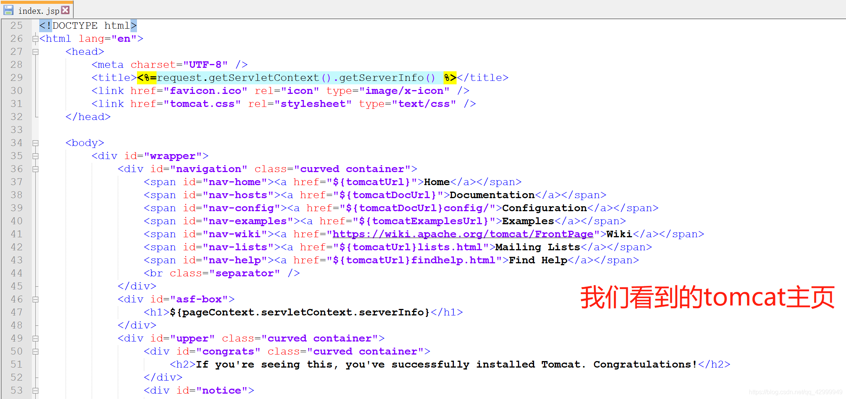Click the Documentation anchor text
The width and height of the screenshot is (846, 399).
[x=492, y=195]
